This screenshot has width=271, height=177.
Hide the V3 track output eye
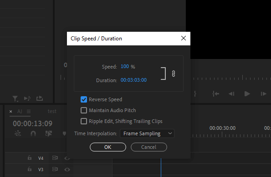click(x=67, y=170)
